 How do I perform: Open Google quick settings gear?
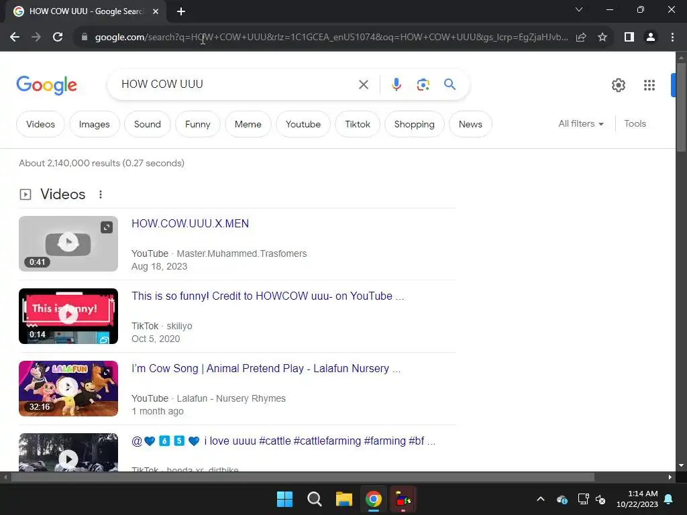click(x=618, y=85)
